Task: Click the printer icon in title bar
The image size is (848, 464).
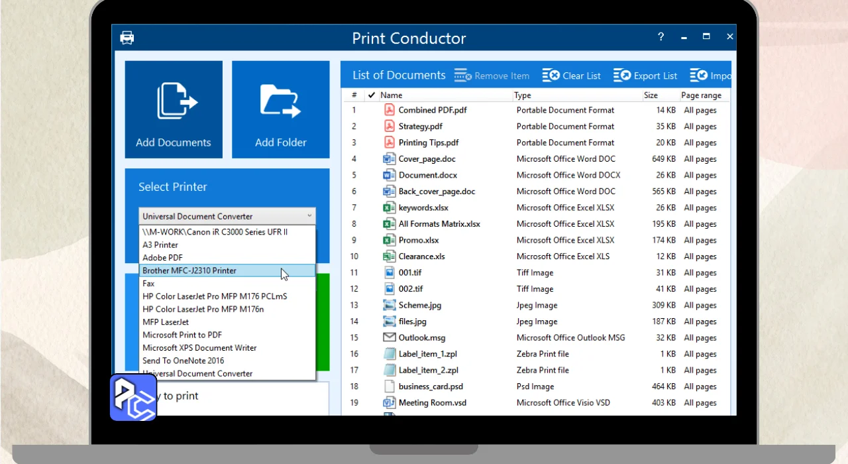Action: click(127, 38)
